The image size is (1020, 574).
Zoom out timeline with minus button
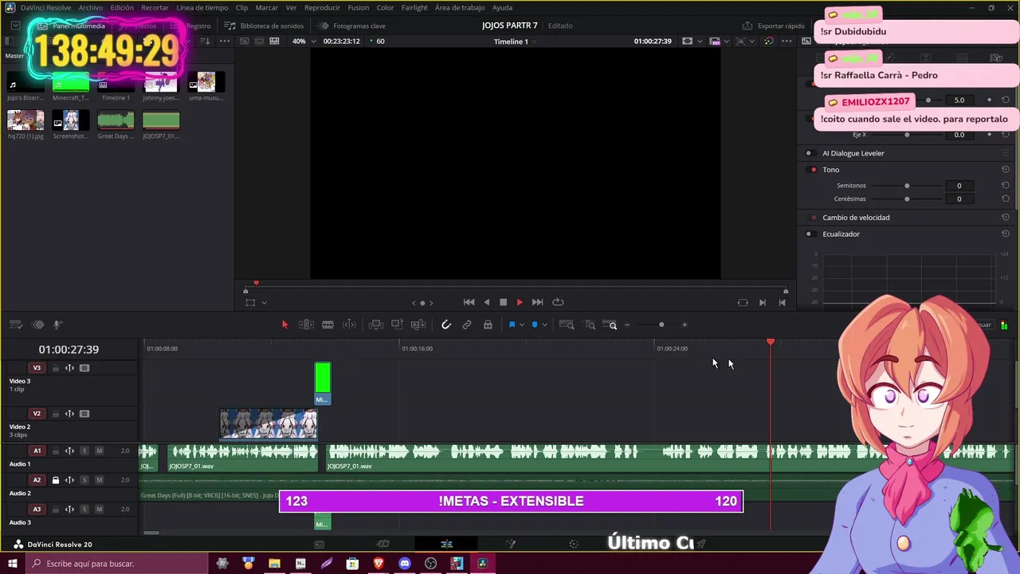(x=627, y=324)
